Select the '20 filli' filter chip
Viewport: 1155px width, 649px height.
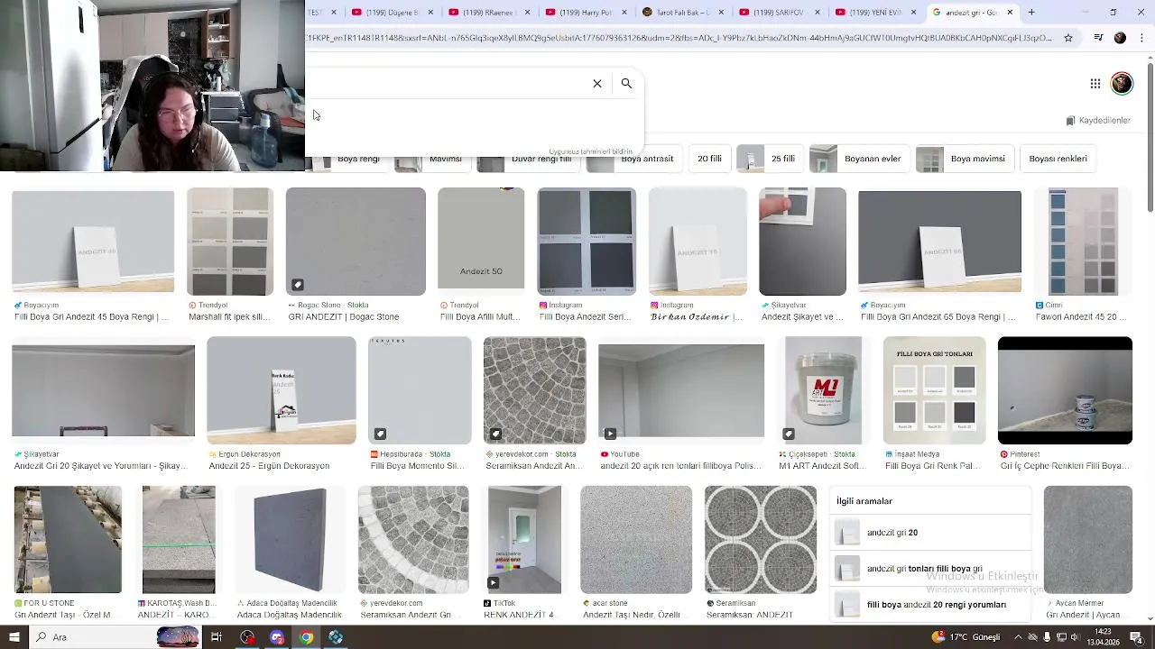coord(709,159)
